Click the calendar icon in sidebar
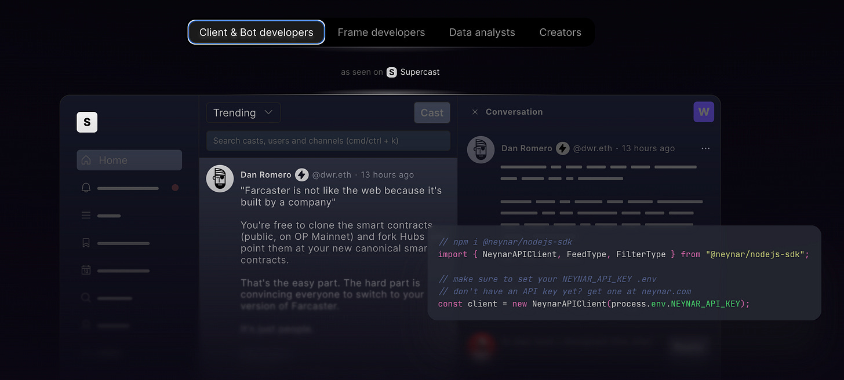Viewport: 844px width, 380px height. pyautogui.click(x=86, y=271)
